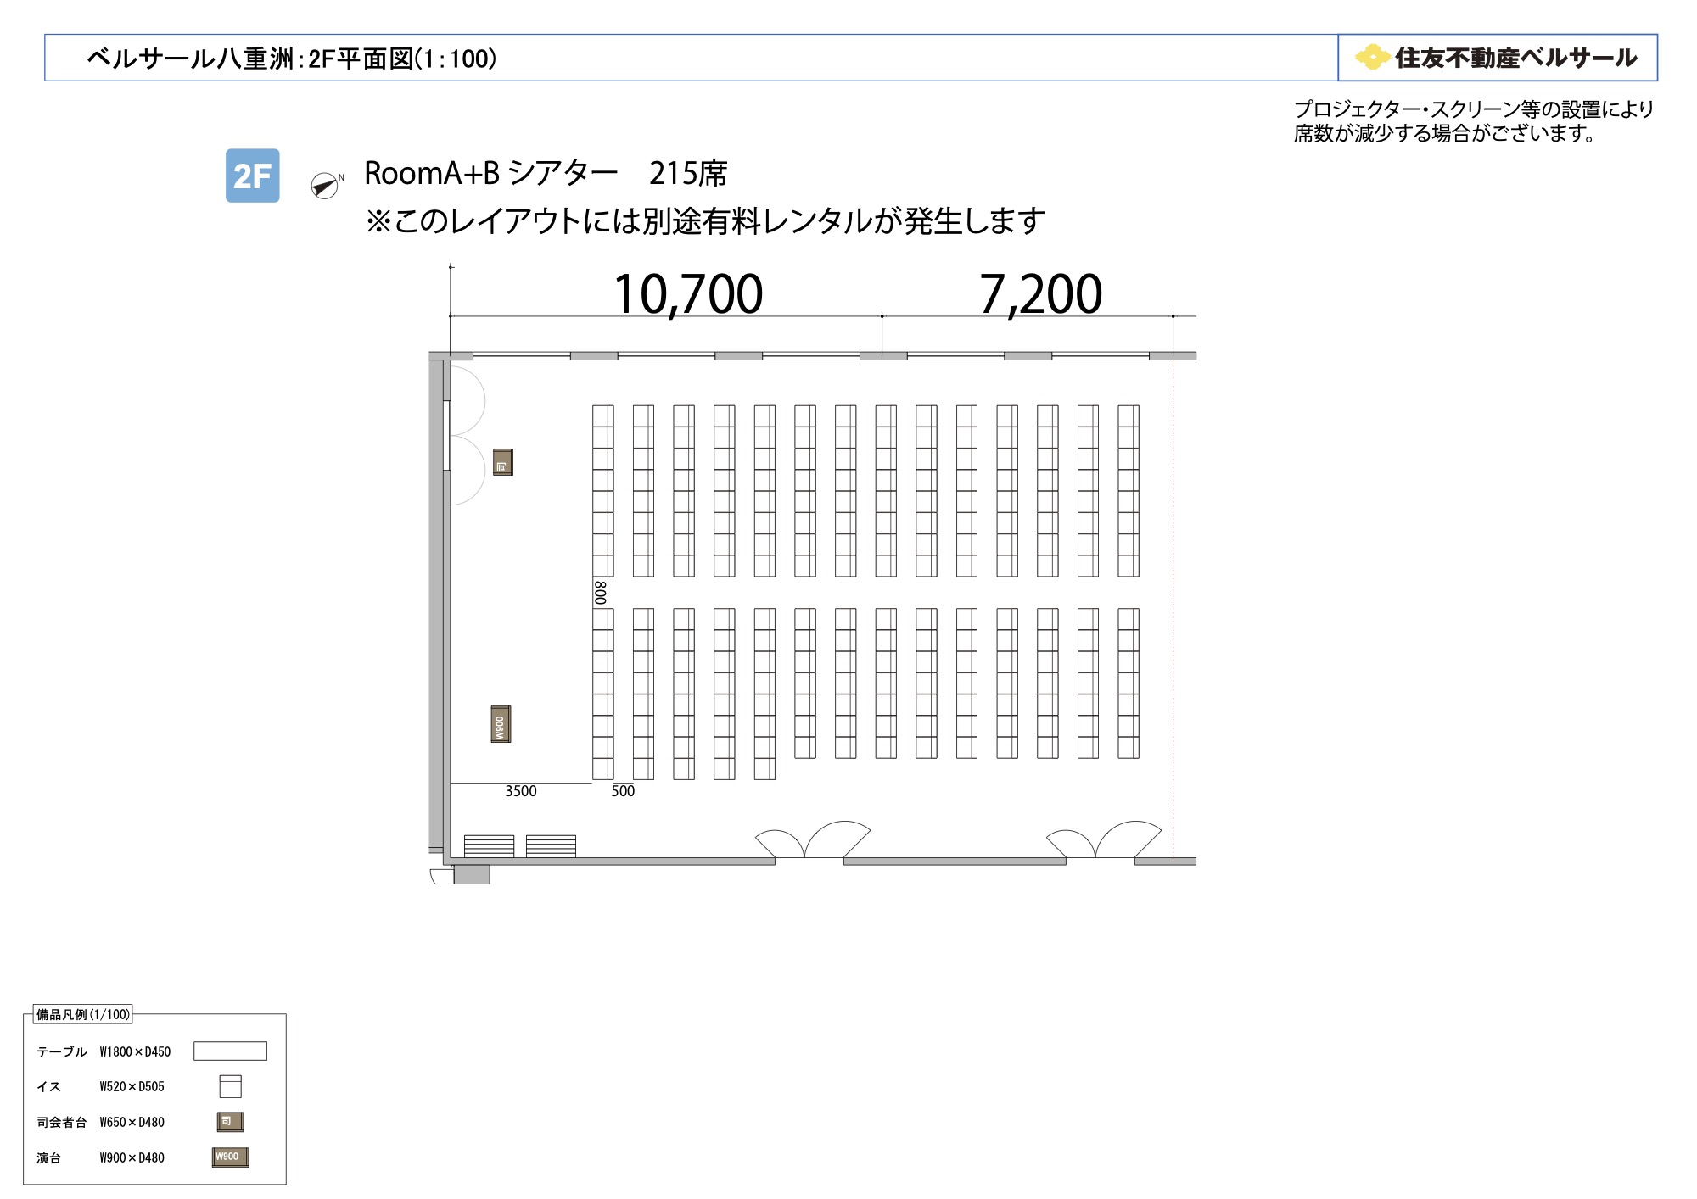Click the blue 2F floor badge
Viewport: 1697px width, 1199px height.
coord(252,176)
